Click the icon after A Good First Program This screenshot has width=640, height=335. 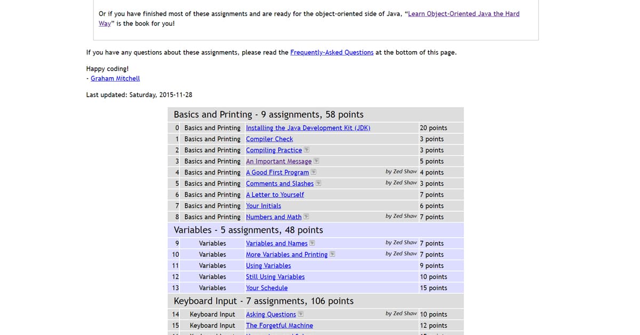(314, 172)
